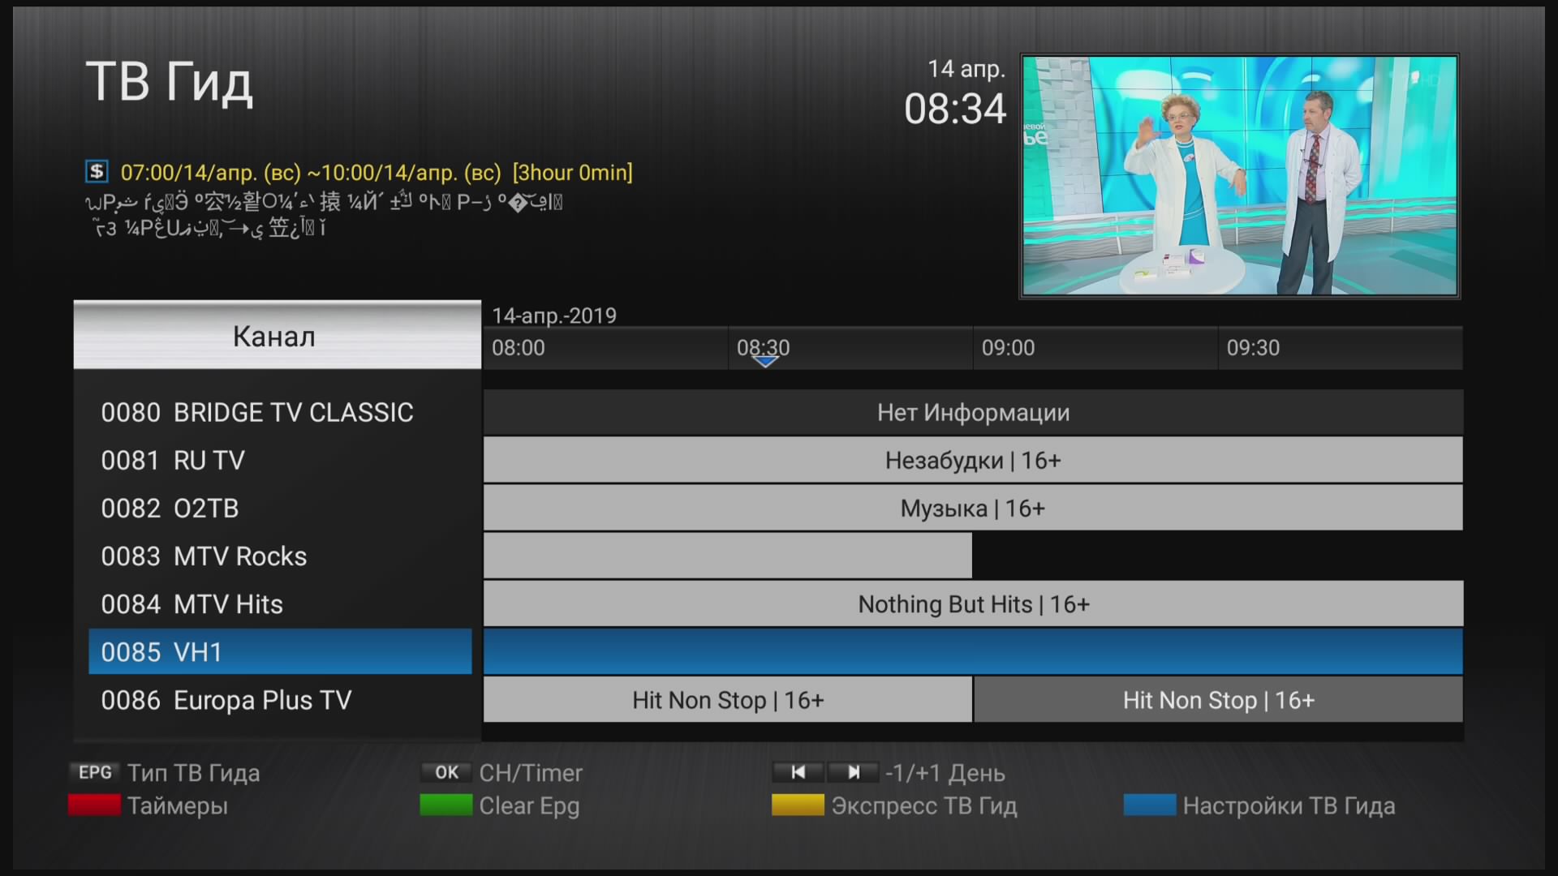Open TV Guide settings with blue button
The width and height of the screenshot is (1558, 876).
tap(1150, 805)
